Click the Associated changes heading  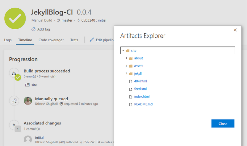(42, 123)
